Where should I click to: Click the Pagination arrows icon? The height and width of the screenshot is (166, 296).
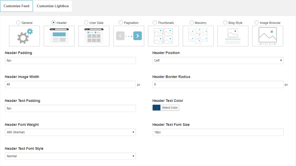point(129,36)
